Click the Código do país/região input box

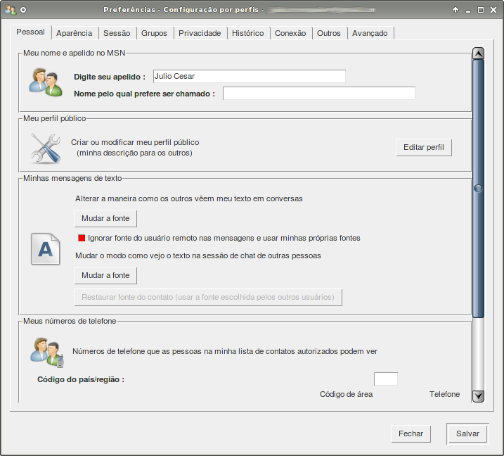pyautogui.click(x=386, y=379)
